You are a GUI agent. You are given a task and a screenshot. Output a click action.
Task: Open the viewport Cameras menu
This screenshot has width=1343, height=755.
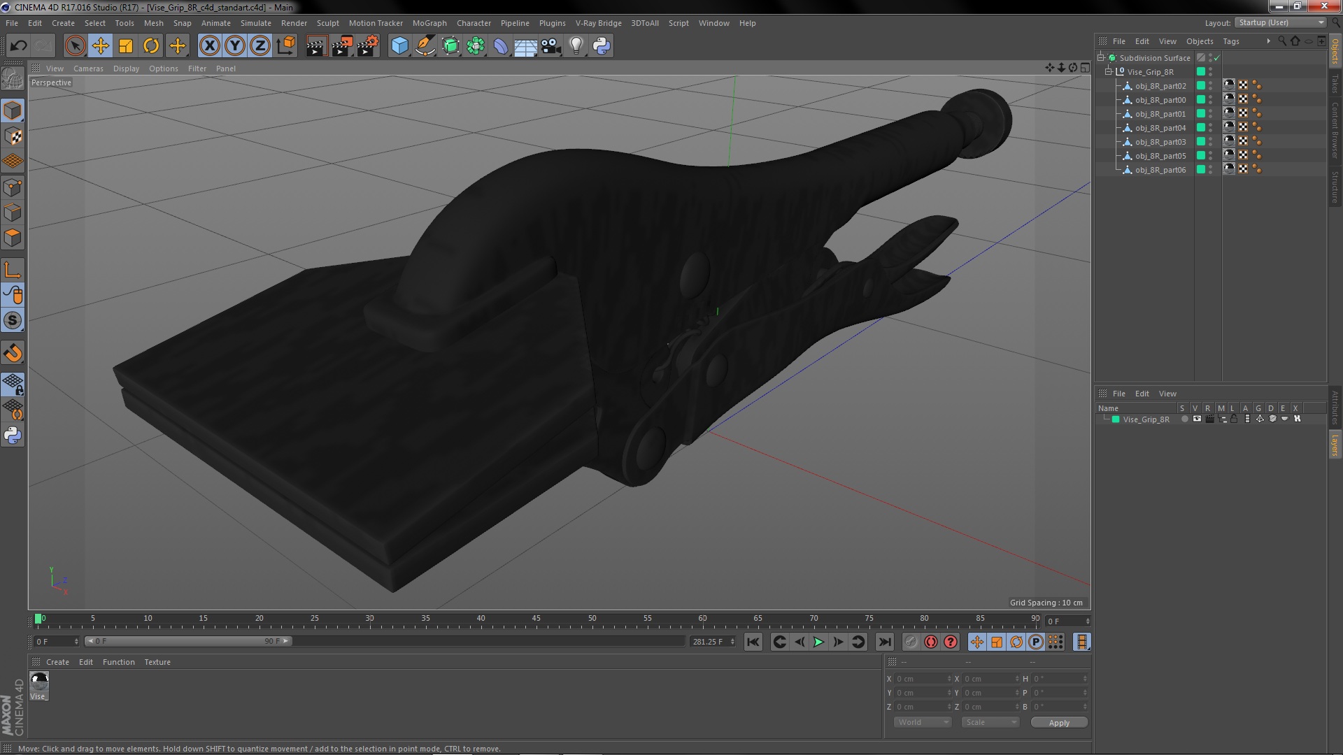[88, 69]
